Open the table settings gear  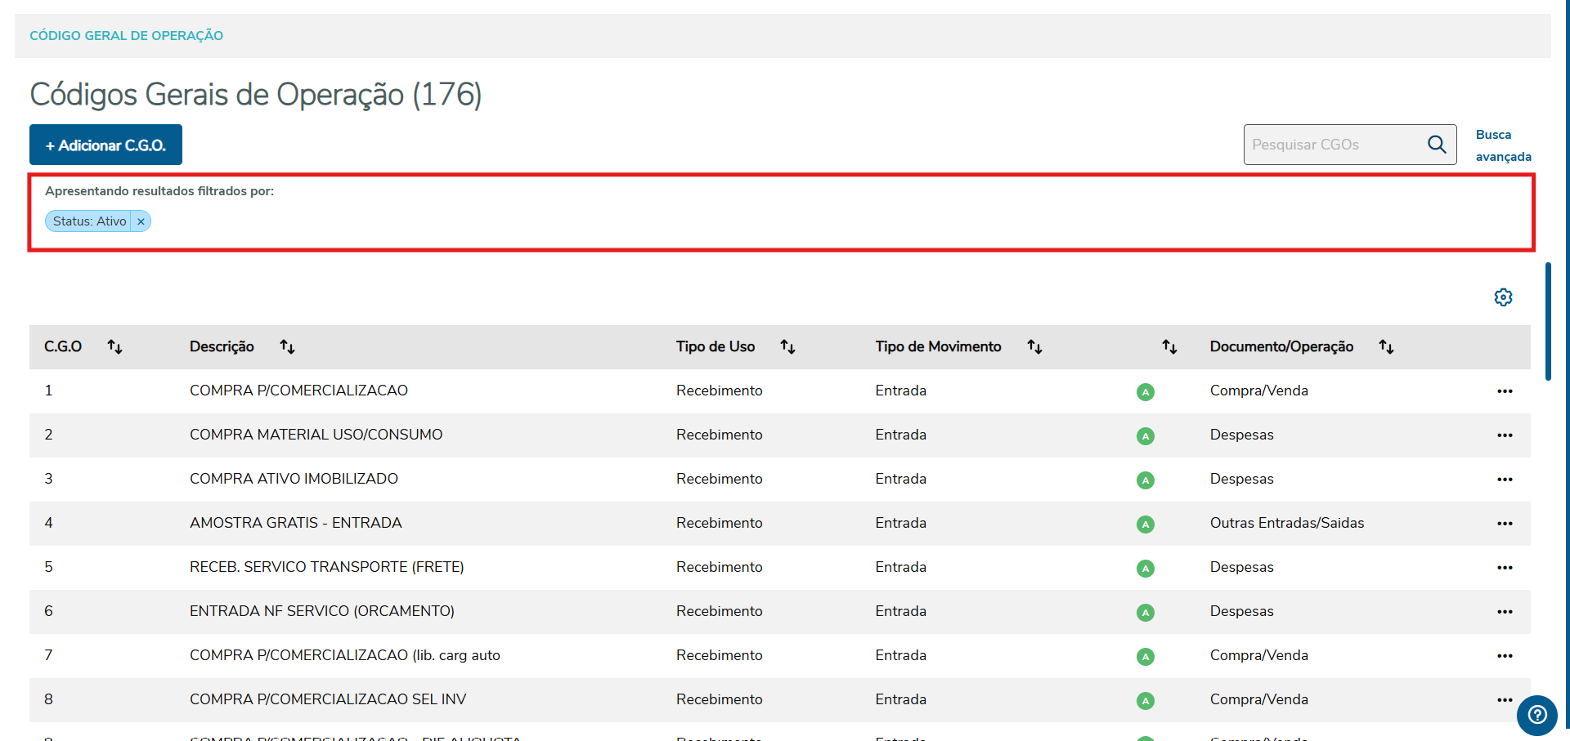coord(1503,297)
